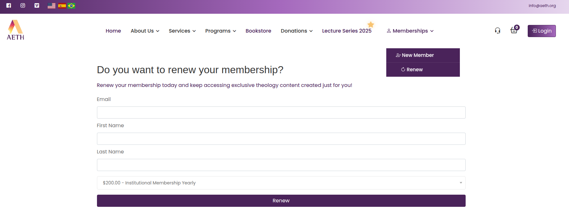This screenshot has width=569, height=218.
Task: Open the membership plan select box
Action: pos(281,183)
